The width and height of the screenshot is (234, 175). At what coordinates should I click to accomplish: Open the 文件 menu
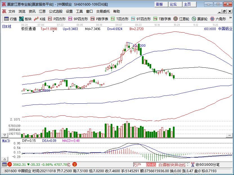11,11
